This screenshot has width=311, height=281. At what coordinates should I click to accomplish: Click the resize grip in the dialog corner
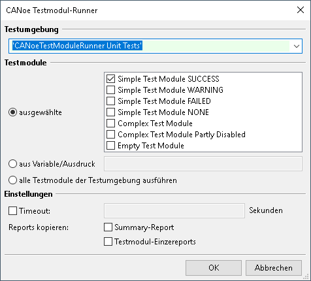306,276
